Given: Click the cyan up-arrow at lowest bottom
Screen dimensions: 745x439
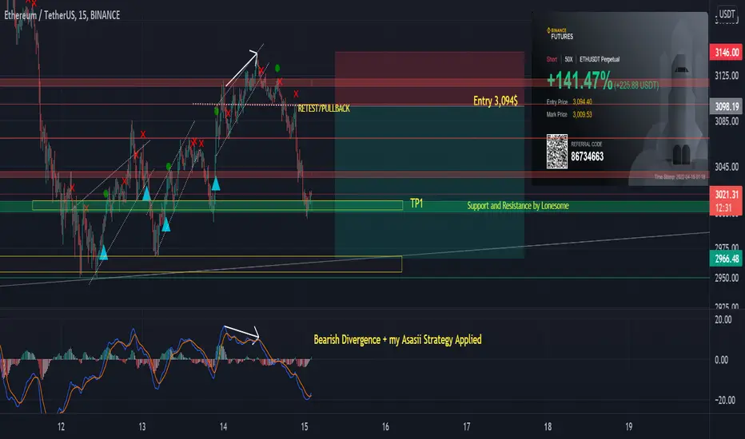Looking at the screenshot, I should click(x=103, y=252).
